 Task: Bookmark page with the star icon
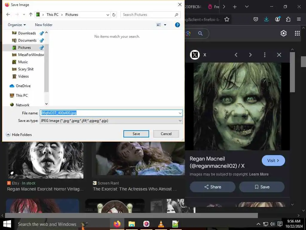tap(227, 19)
